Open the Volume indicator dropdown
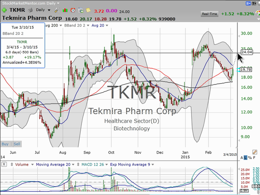 pos(32,165)
